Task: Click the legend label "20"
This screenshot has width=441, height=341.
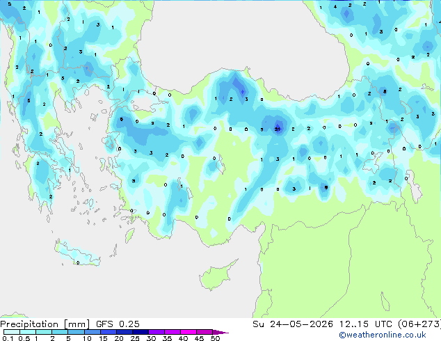Action: pos(119,338)
